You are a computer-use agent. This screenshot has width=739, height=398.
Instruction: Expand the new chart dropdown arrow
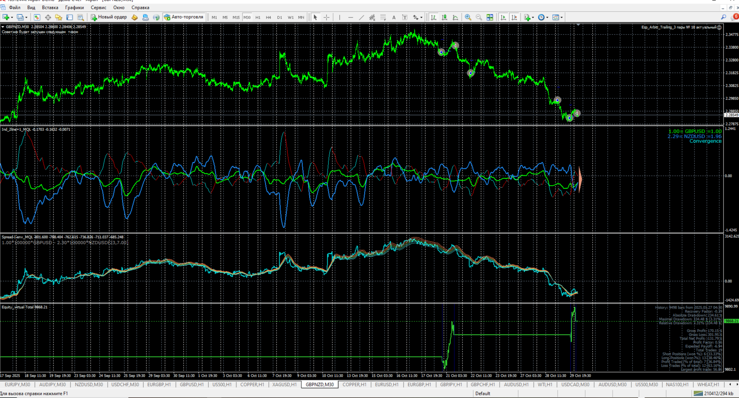tap(12, 17)
